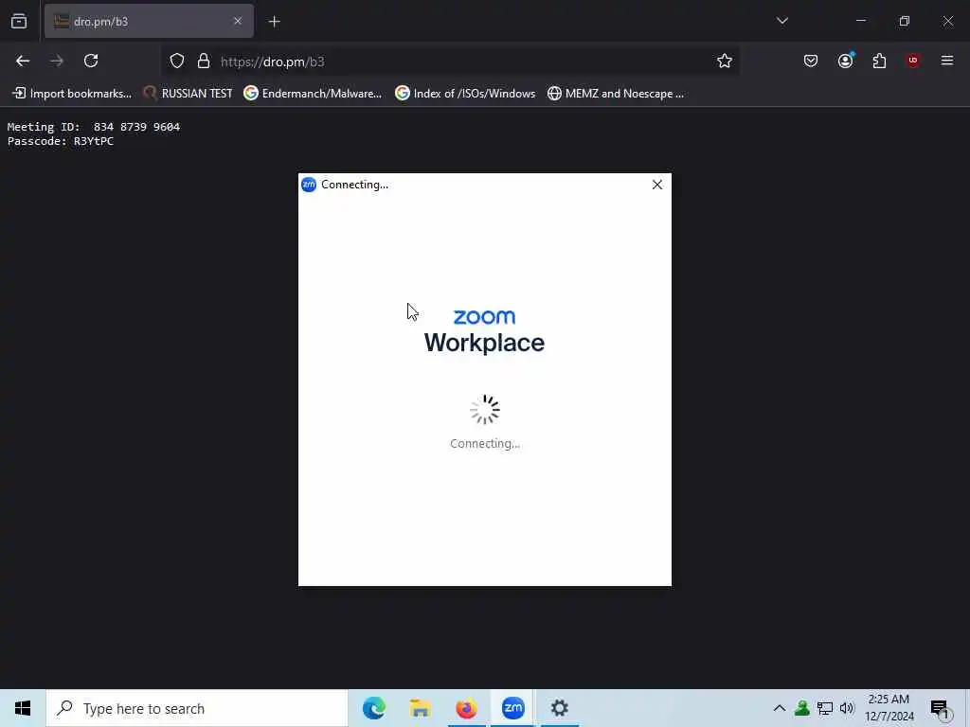970x727 pixels.
Task: Open the Action Center notifications icon
Action: tap(940, 709)
